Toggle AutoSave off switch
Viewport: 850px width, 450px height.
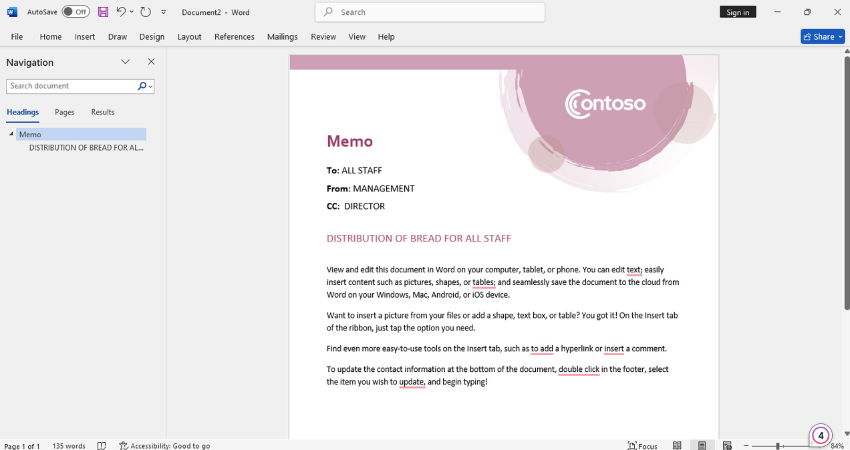76,11
